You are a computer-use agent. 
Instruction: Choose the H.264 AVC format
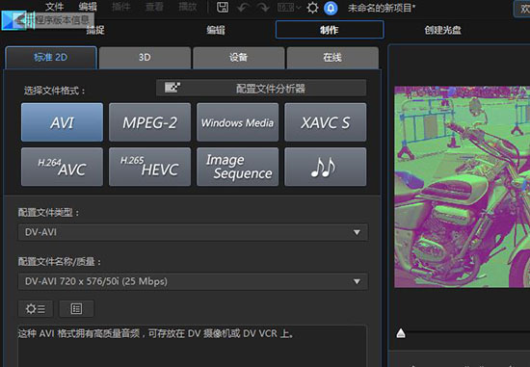pos(62,167)
